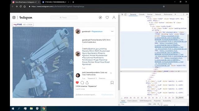Click the share post icon
This screenshot has width=199, height=111.
87,83
